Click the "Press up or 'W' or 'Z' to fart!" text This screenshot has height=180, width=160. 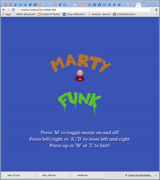coord(80,146)
